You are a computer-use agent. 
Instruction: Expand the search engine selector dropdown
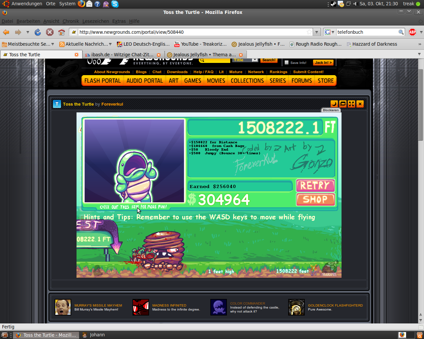(x=329, y=32)
